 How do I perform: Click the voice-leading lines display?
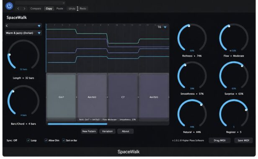click(108, 48)
